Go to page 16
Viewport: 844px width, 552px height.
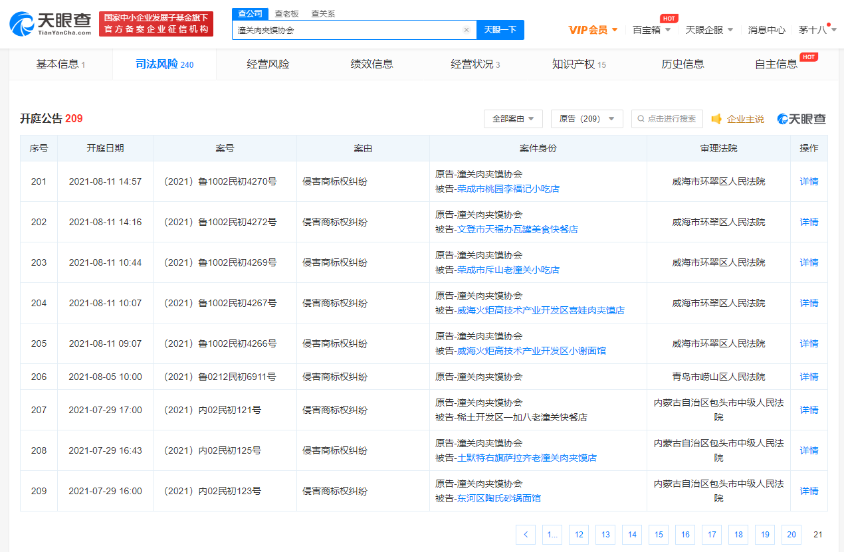coord(685,535)
